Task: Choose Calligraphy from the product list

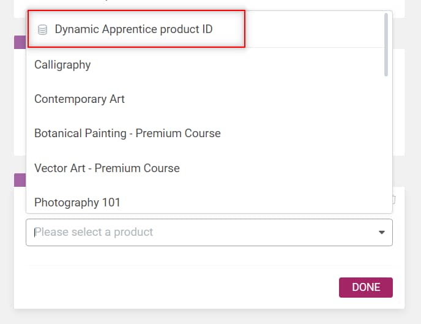Action: tap(205, 65)
